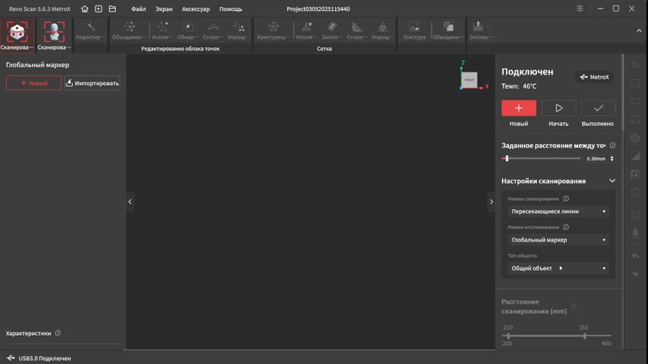Click the Обнар… detection tool
Image resolution: width=648 pixels, height=364 pixels.
(188, 30)
